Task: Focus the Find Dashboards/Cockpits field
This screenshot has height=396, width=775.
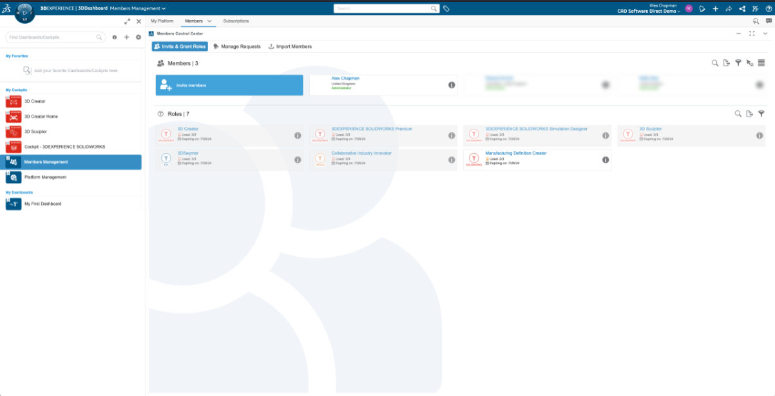Action: 55,37
